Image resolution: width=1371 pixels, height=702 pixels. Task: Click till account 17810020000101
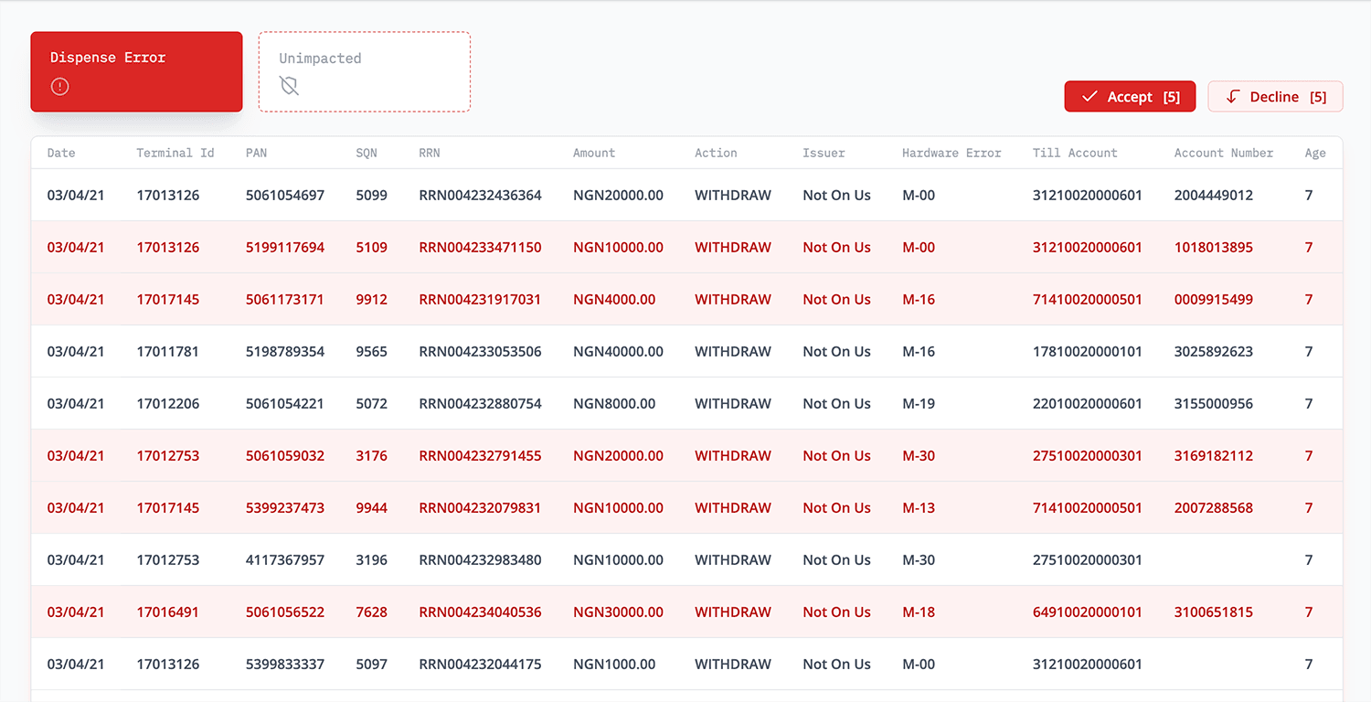pos(1088,351)
